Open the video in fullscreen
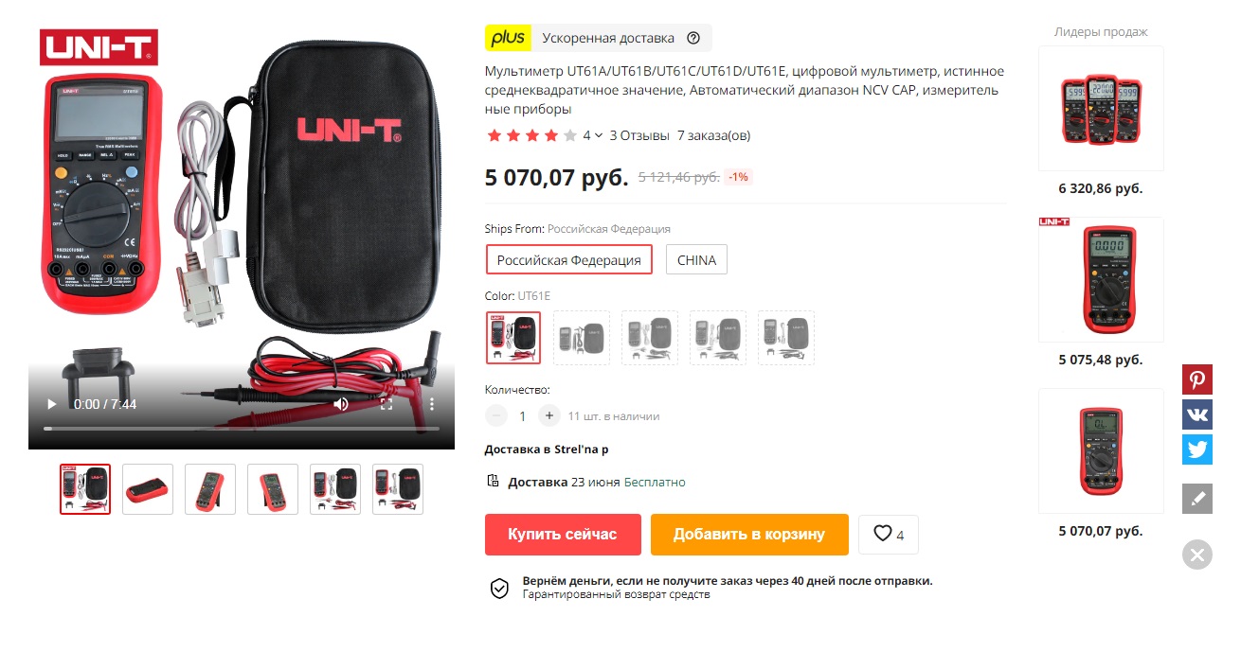Image resolution: width=1241 pixels, height=652 pixels. (x=387, y=404)
